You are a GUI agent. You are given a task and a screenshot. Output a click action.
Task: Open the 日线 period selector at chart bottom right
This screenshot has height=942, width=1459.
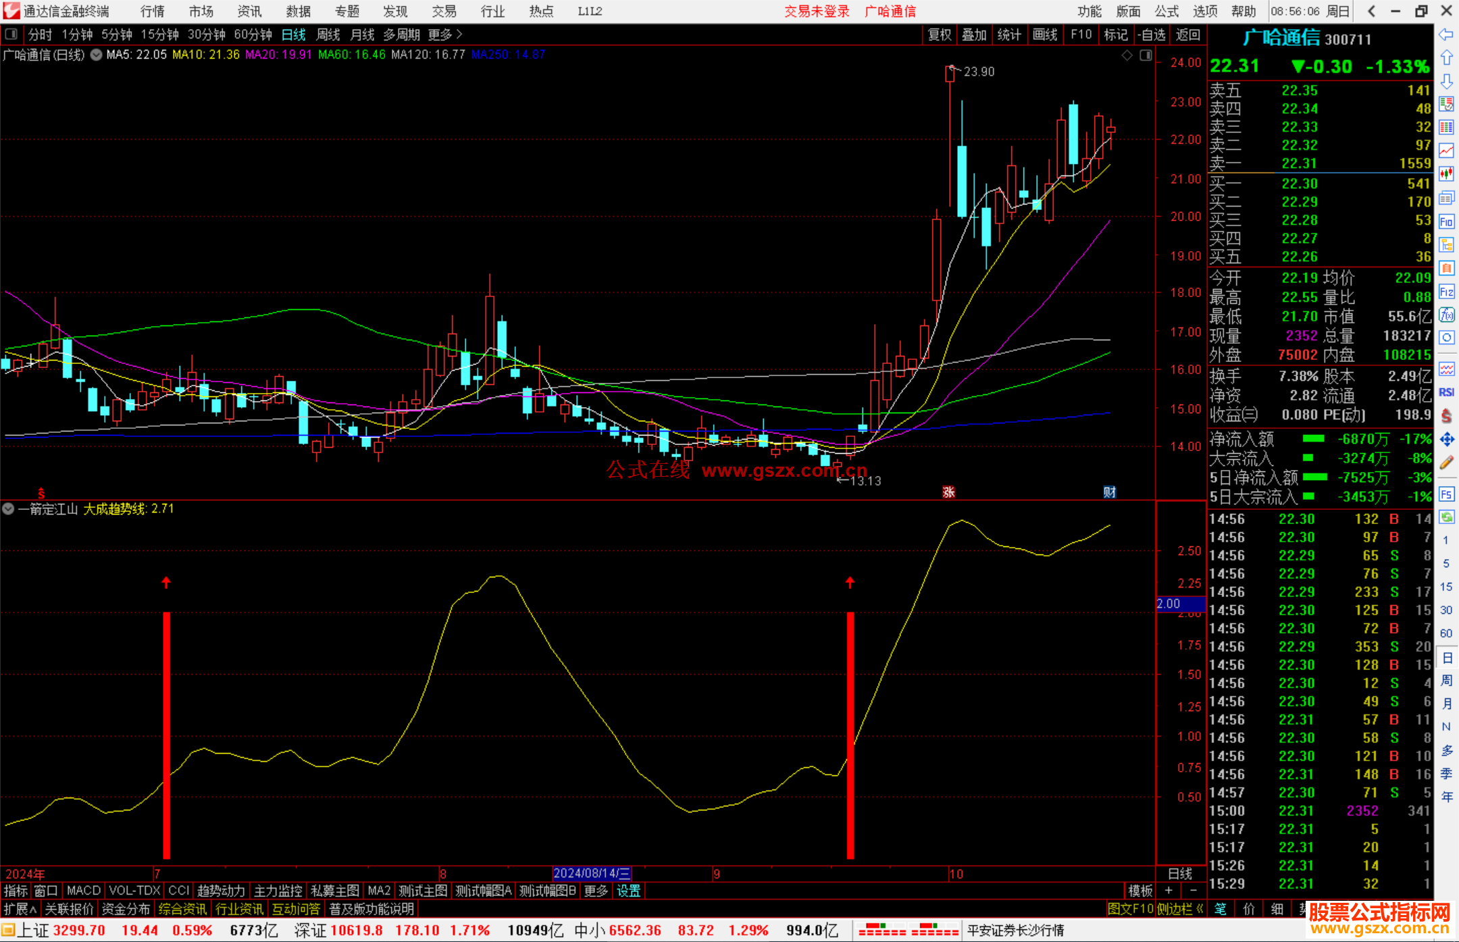click(x=1180, y=873)
